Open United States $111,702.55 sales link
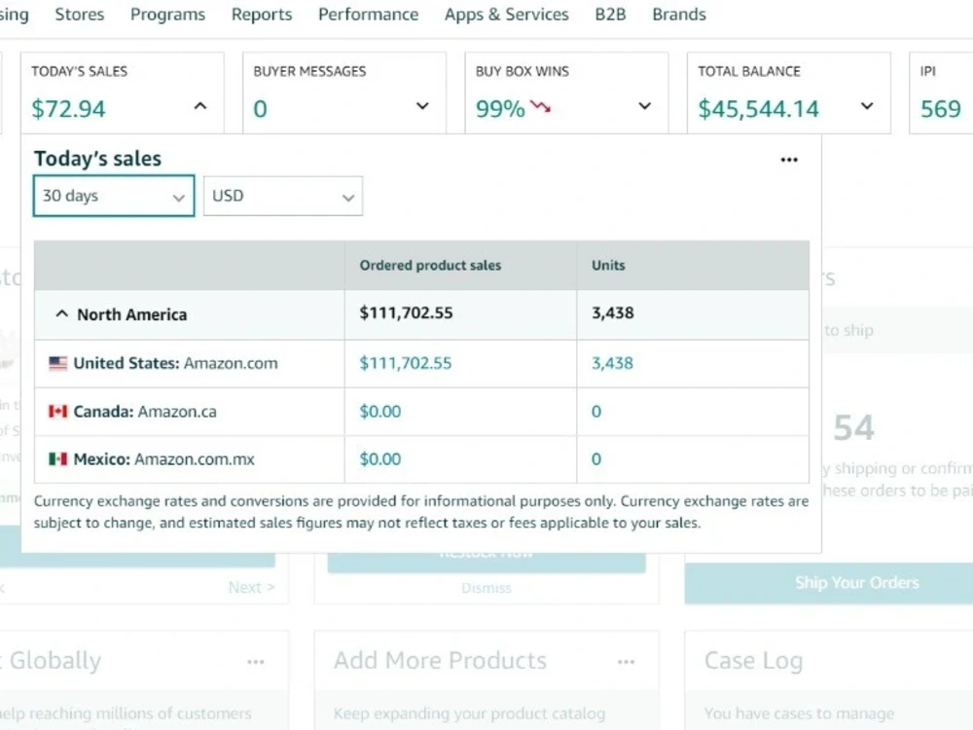Screen dimensions: 973x730 coord(405,363)
